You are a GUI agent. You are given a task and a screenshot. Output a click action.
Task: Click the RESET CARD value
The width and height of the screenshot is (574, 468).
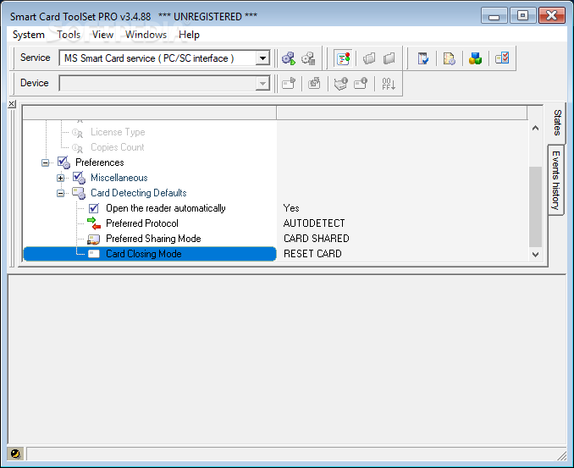(312, 254)
